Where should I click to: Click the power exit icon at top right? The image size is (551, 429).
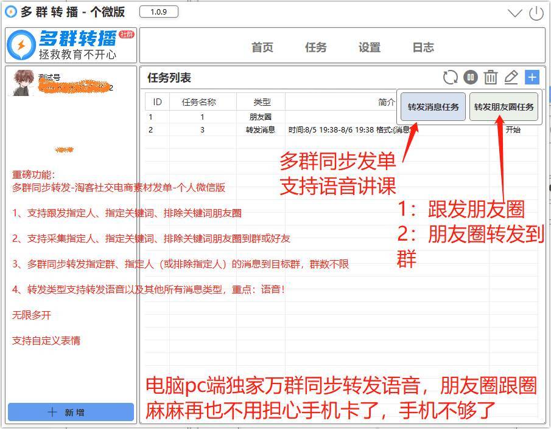coord(536,13)
